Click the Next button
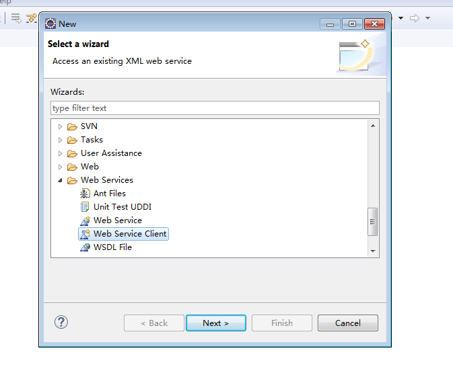Image resolution: width=453 pixels, height=367 pixels. tap(216, 323)
